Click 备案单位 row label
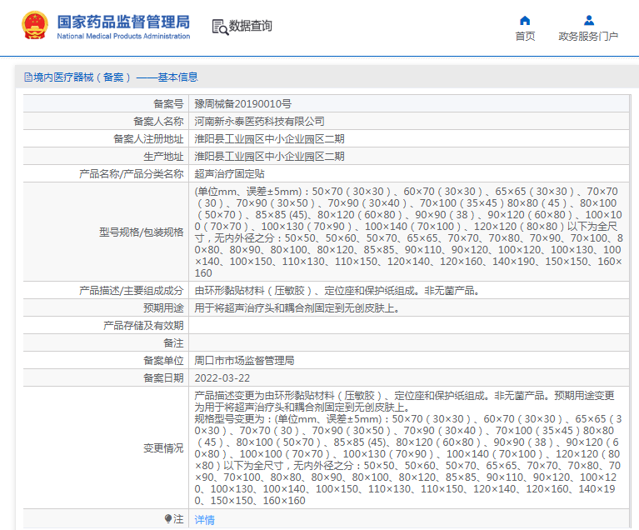639x530 pixels. [163, 361]
